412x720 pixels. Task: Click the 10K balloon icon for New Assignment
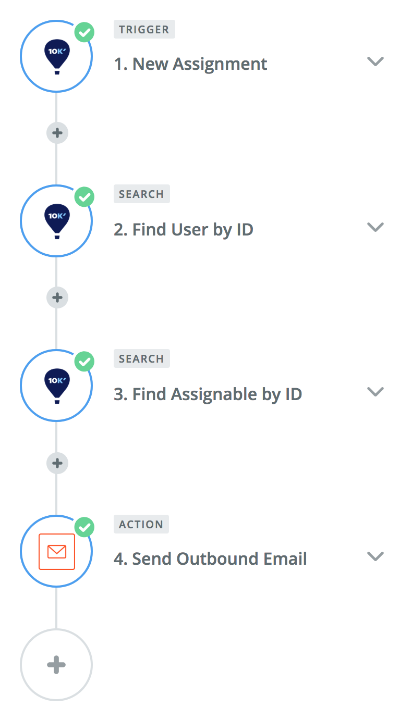pyautogui.click(x=56, y=56)
